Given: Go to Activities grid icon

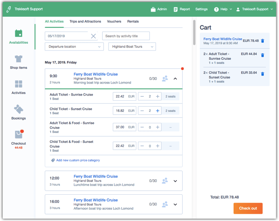Looking at the screenshot, I should coord(18,84).
